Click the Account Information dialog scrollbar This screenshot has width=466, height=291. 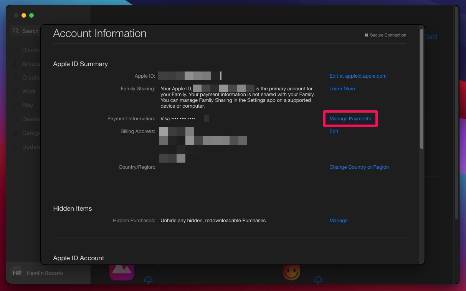click(x=422, y=88)
